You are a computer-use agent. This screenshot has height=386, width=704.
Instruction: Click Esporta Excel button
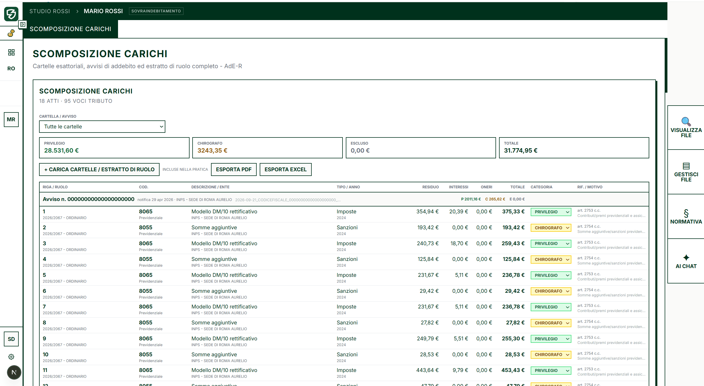pyautogui.click(x=285, y=169)
